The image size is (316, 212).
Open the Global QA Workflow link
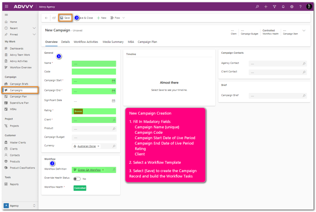pos(89,170)
